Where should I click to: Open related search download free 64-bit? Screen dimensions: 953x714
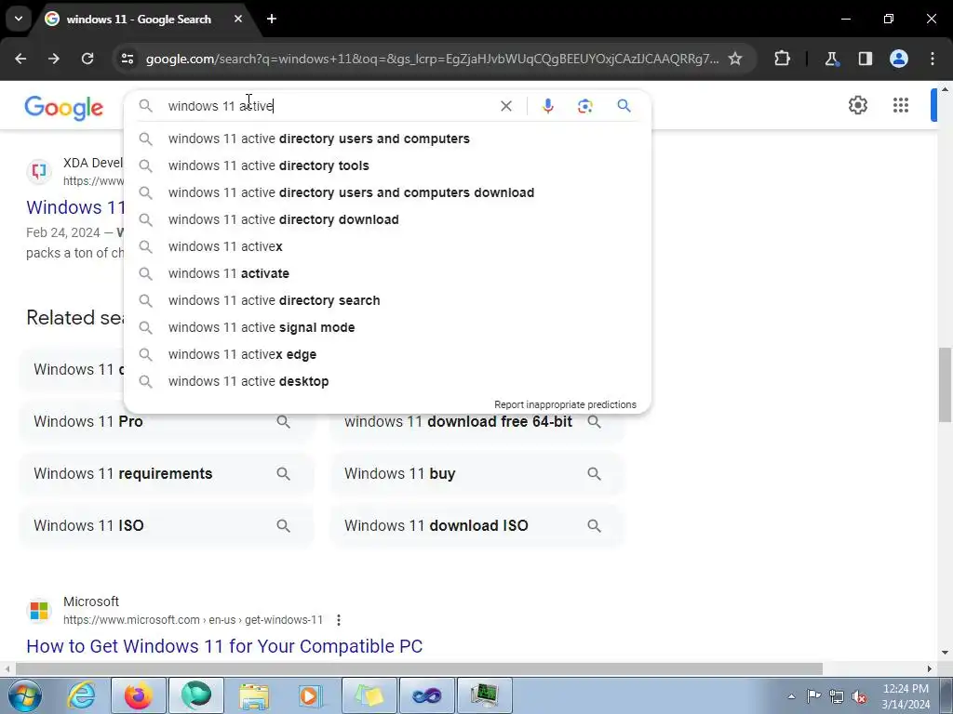476,421
